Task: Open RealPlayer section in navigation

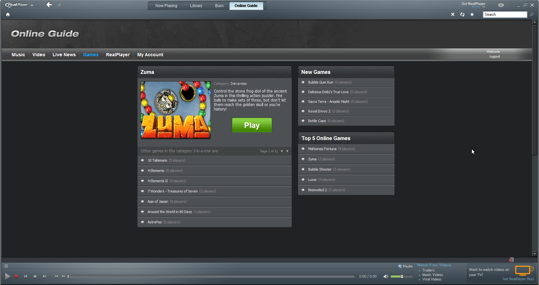Action: 118,55
